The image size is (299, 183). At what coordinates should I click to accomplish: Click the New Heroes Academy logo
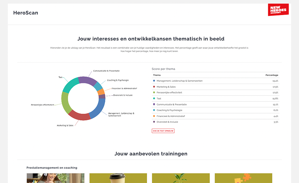click(x=278, y=10)
